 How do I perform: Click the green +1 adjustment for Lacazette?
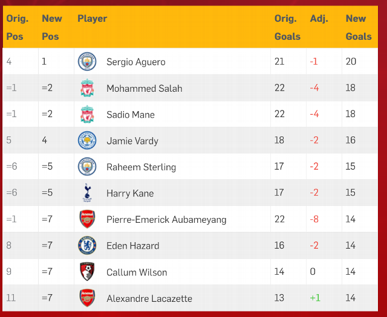[x=315, y=298]
